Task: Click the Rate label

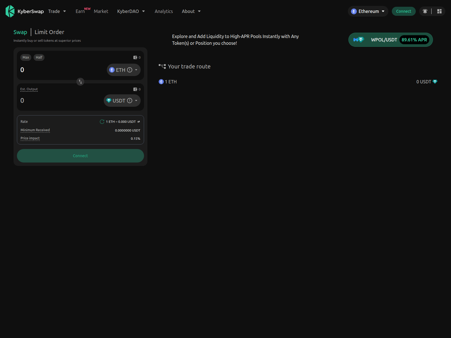Action: click(24, 122)
